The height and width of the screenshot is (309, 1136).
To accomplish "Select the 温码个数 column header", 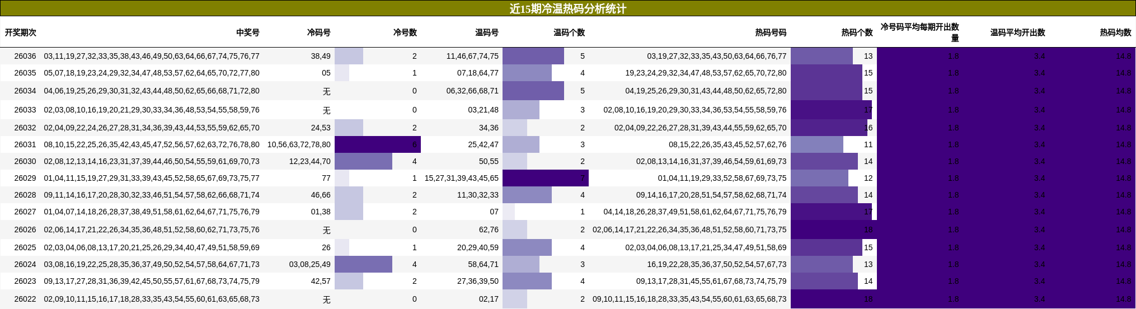I will click(569, 32).
